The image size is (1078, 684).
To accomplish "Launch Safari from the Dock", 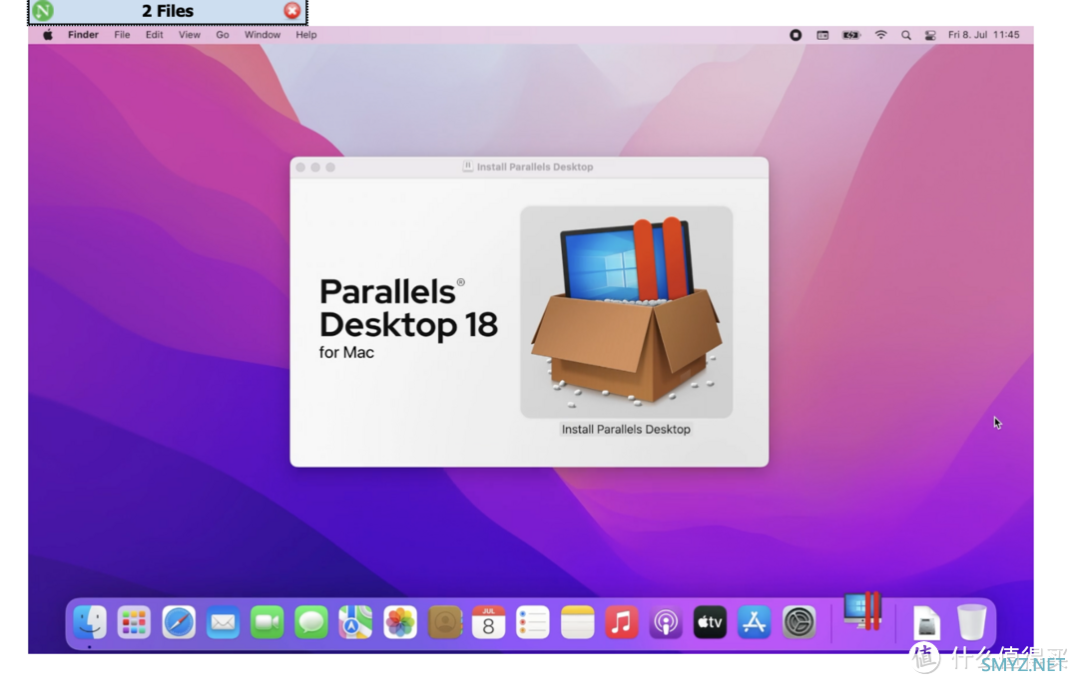I will pyautogui.click(x=179, y=623).
